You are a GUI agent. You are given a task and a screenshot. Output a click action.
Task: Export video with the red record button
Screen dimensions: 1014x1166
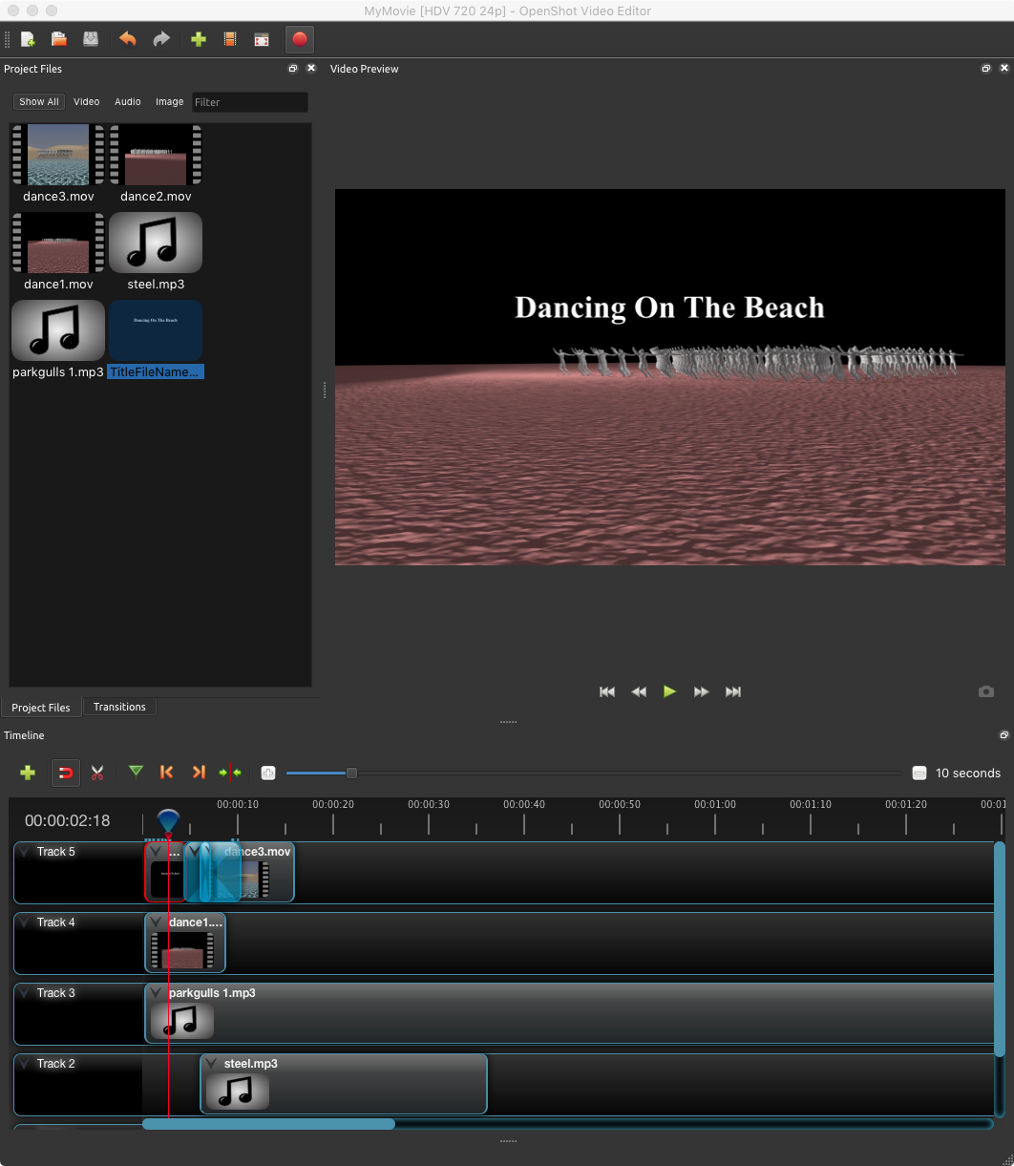[x=300, y=39]
